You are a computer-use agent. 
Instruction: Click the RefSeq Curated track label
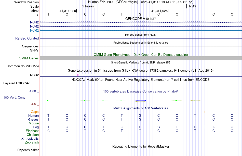coord(27,38)
